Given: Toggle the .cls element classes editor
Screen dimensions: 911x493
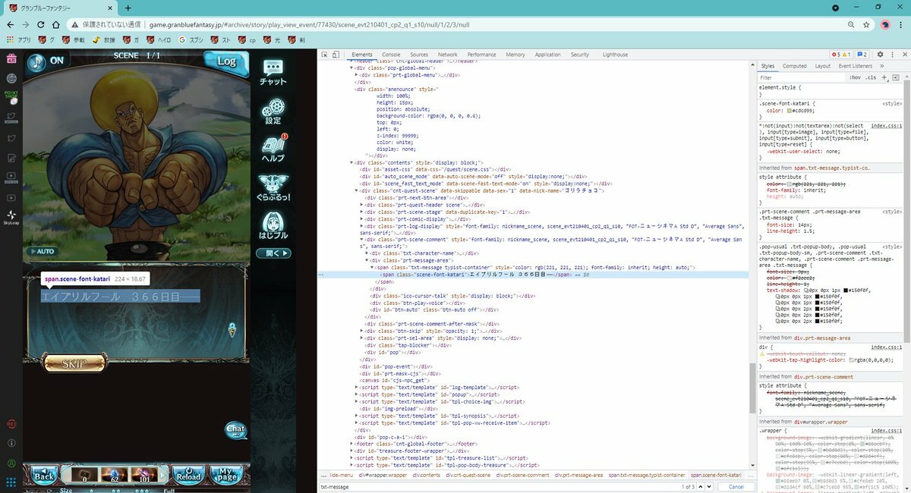Looking at the screenshot, I should click(x=871, y=77).
